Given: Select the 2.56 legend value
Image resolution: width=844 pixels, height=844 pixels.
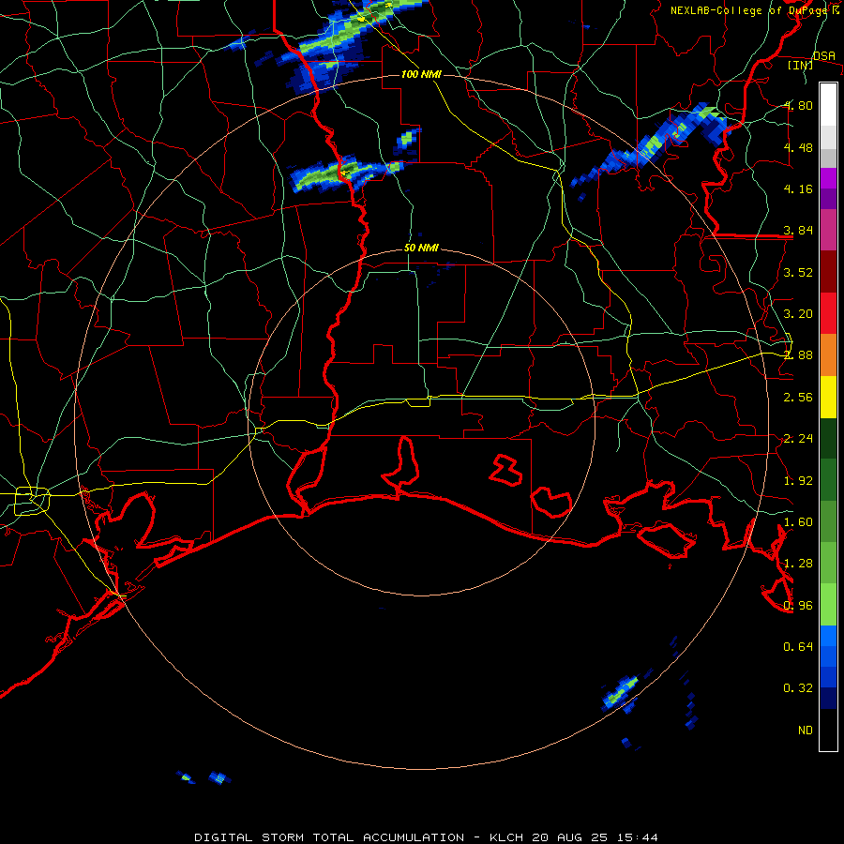Looking at the screenshot, I should (798, 398).
